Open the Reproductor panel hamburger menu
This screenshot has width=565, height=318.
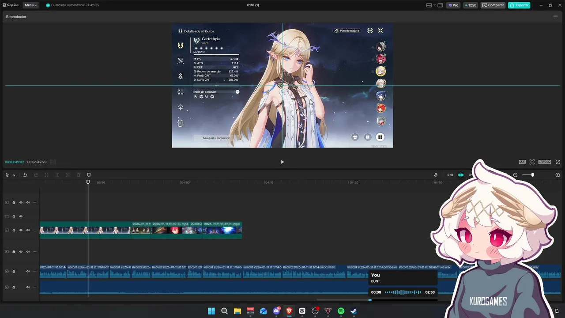[x=555, y=17]
